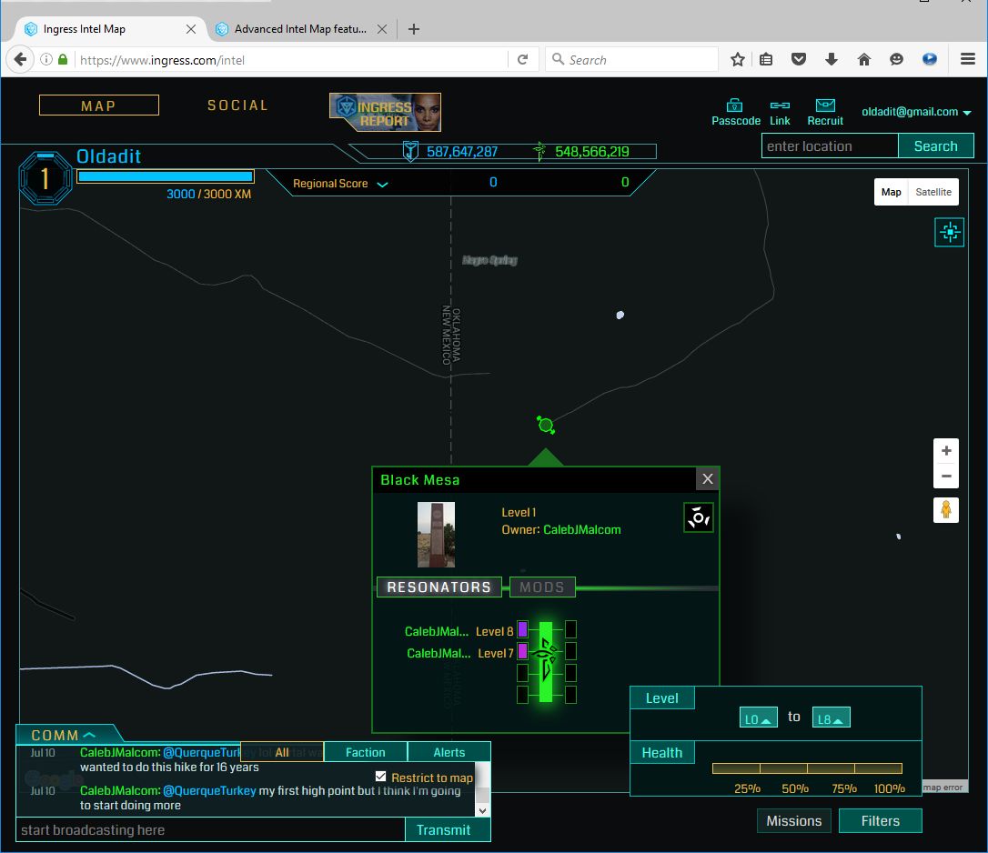Open the L0 minimum level dropdown
988x853 pixels.
759,718
